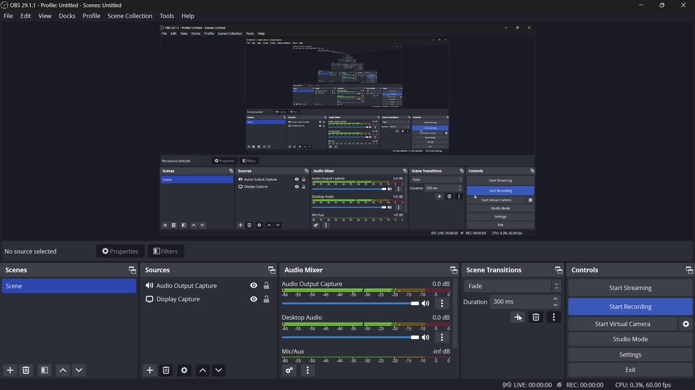Move scene down arrow in Scenes dock

click(x=79, y=370)
